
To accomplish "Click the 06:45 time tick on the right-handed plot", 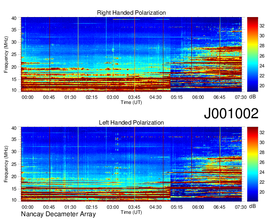I will (220, 97).
